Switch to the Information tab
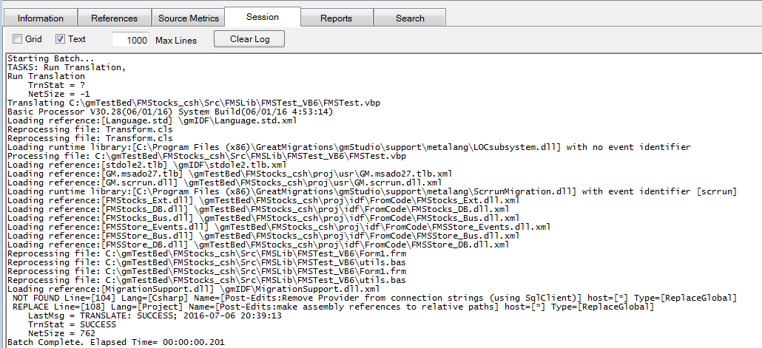This screenshot has height=348, width=762. pos(40,18)
